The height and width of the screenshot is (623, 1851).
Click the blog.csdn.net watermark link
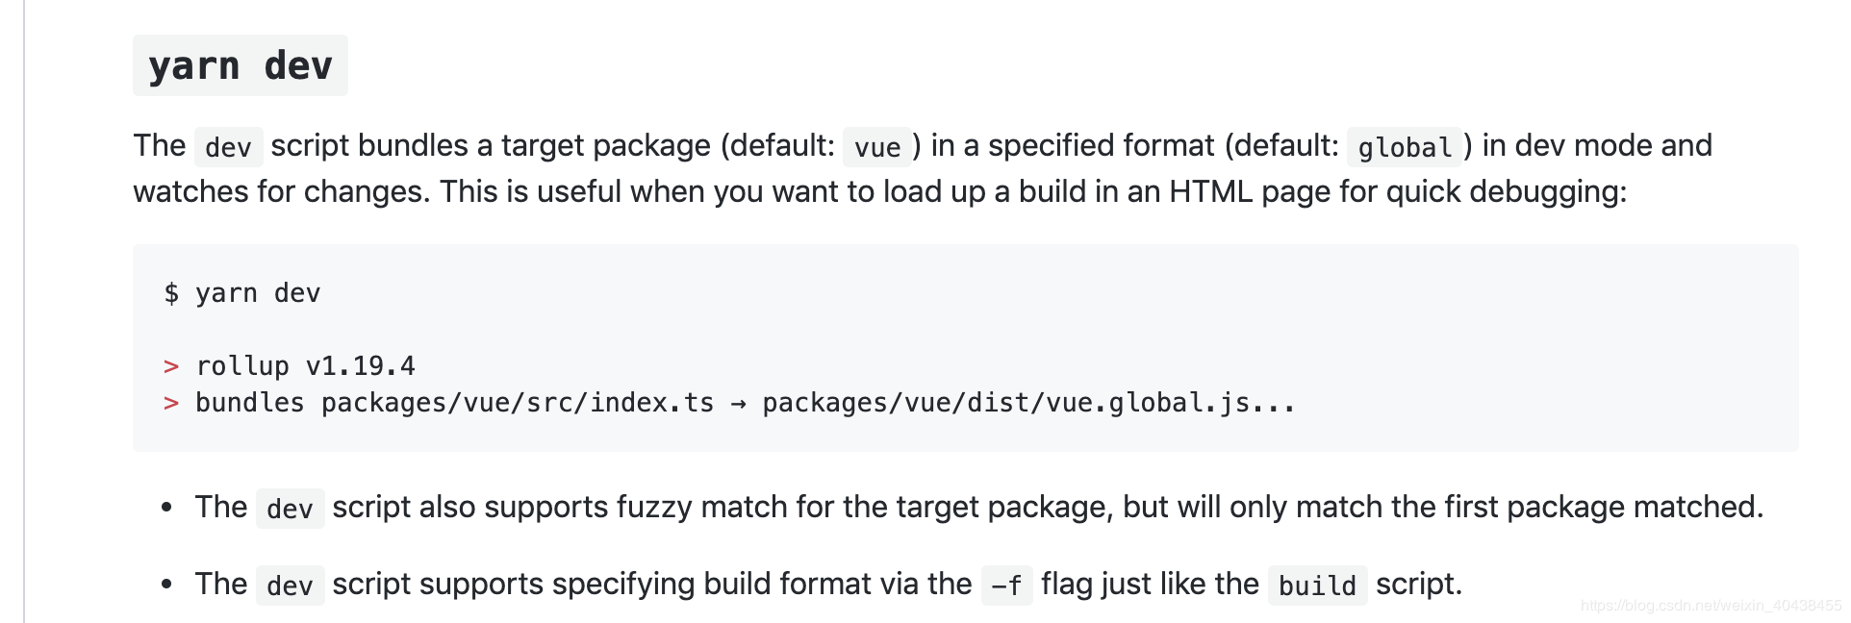1711,606
